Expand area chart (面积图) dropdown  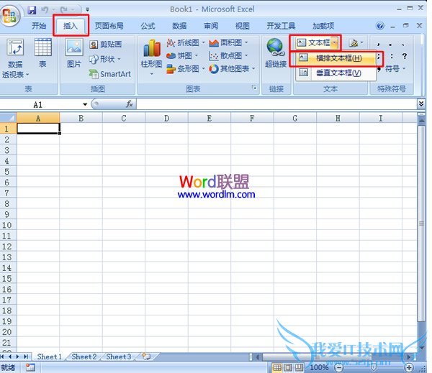tap(246, 42)
